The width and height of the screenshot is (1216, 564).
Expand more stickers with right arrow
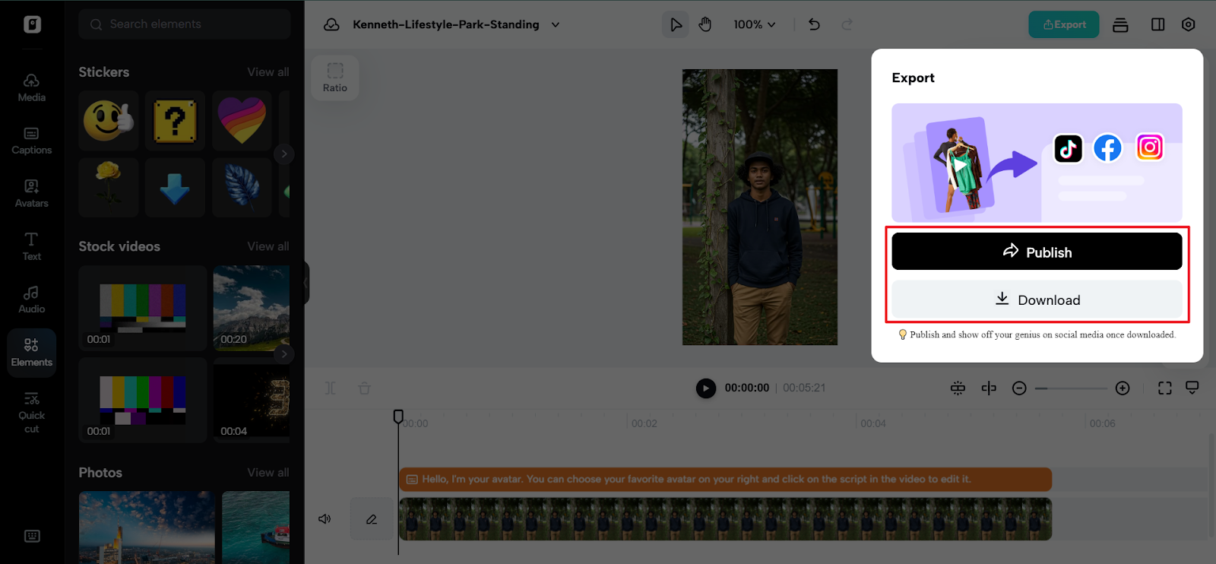coord(284,154)
